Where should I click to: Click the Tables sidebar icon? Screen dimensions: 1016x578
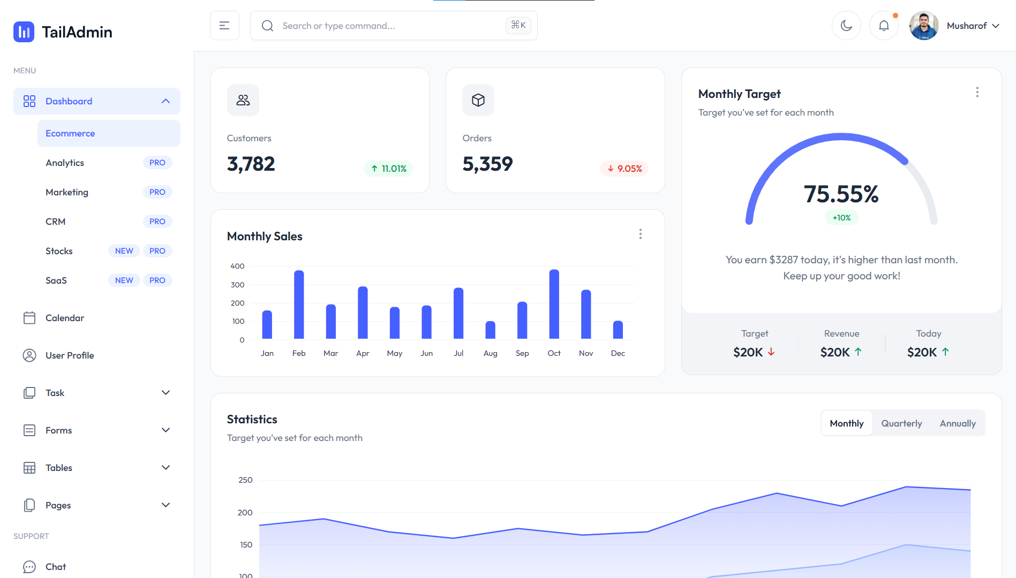click(x=29, y=468)
